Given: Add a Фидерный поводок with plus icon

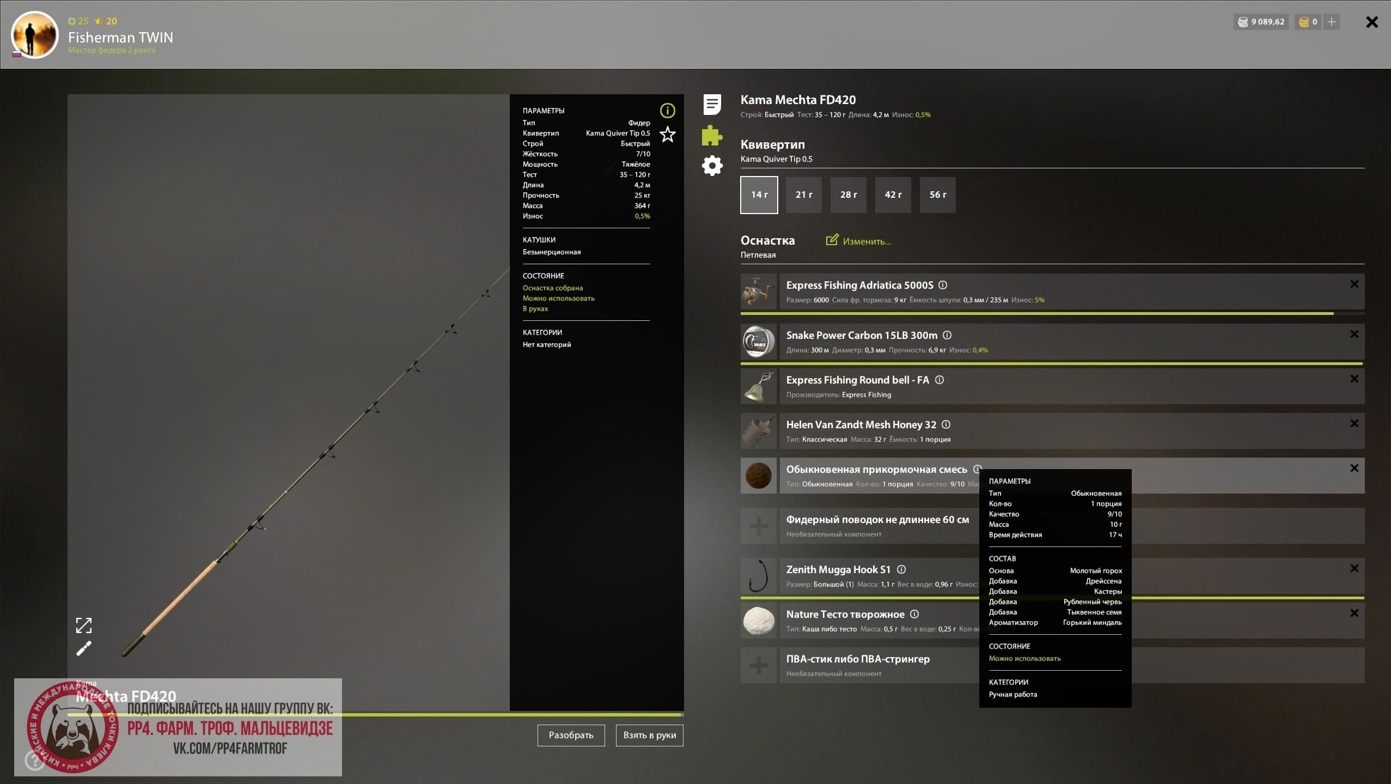Looking at the screenshot, I should (759, 526).
